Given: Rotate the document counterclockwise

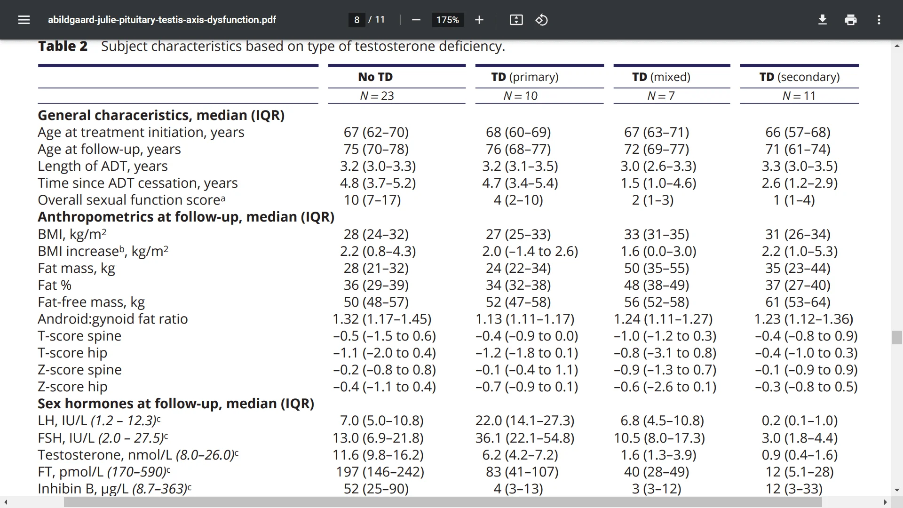Looking at the screenshot, I should [541, 20].
